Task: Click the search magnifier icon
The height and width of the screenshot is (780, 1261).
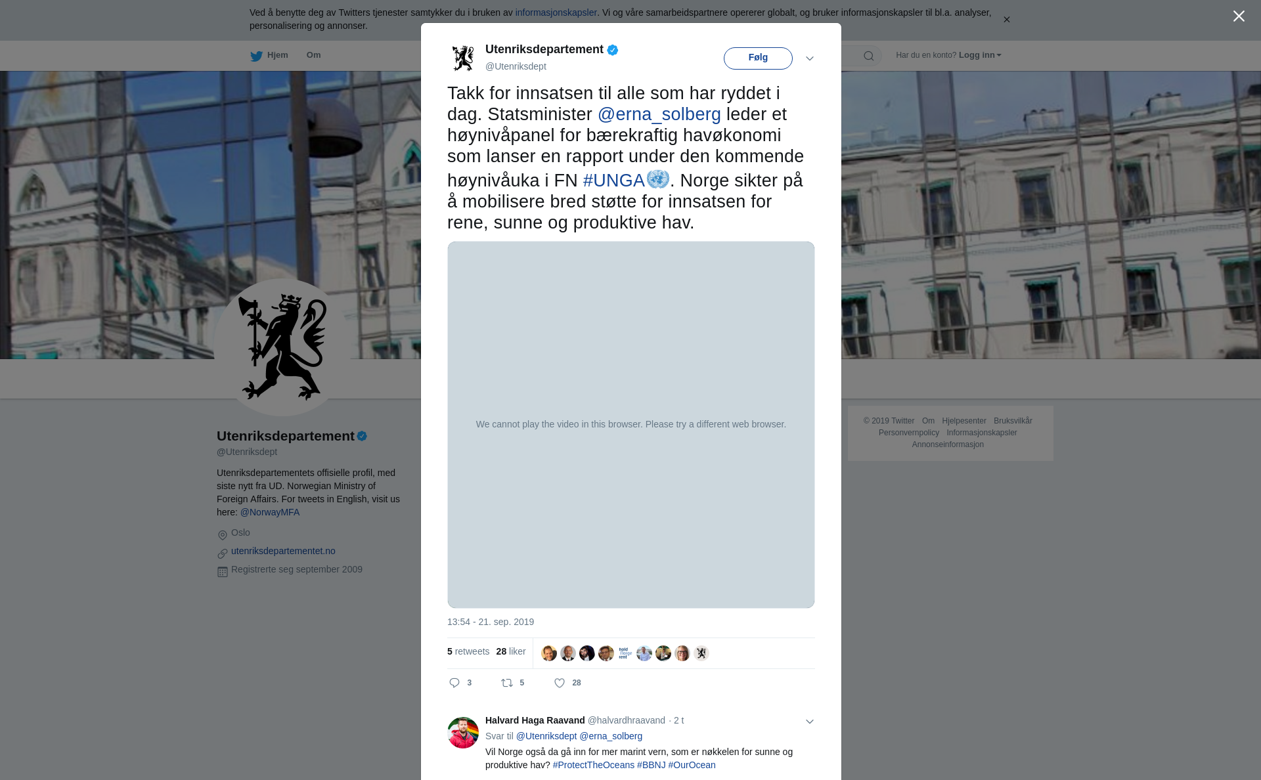Action: point(869,56)
